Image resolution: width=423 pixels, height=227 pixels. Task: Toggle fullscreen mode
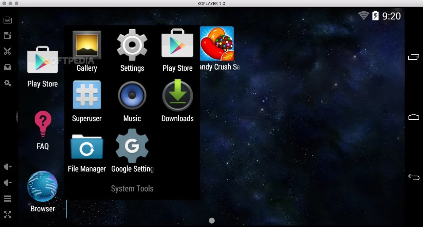(x=8, y=214)
